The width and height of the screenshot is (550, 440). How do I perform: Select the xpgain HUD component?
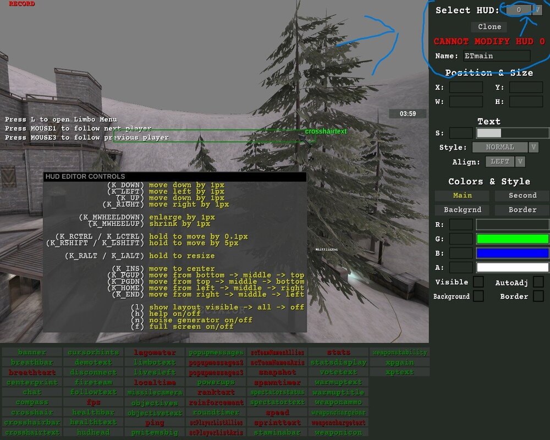[x=400, y=362]
